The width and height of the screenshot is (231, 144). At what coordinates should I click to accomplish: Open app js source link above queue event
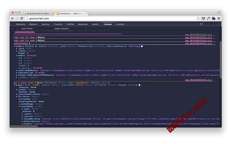click(199, 80)
